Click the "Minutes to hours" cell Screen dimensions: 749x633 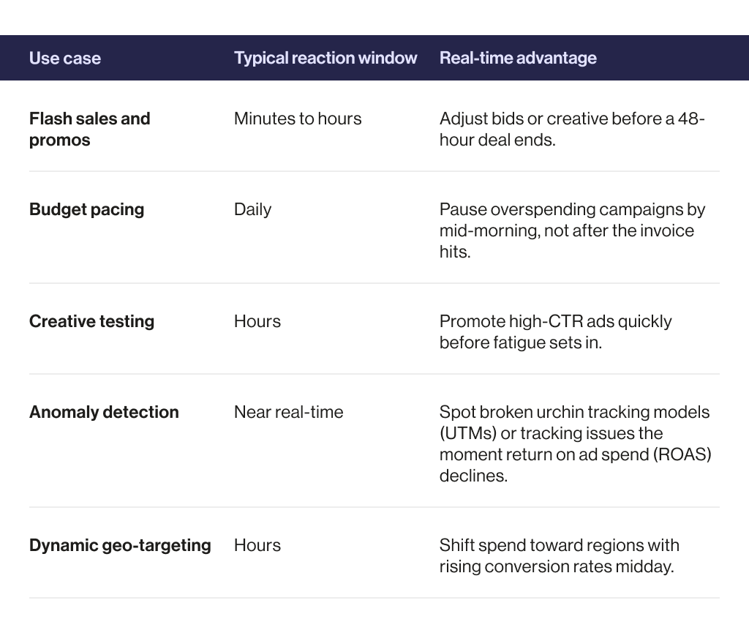pyautogui.click(x=298, y=119)
